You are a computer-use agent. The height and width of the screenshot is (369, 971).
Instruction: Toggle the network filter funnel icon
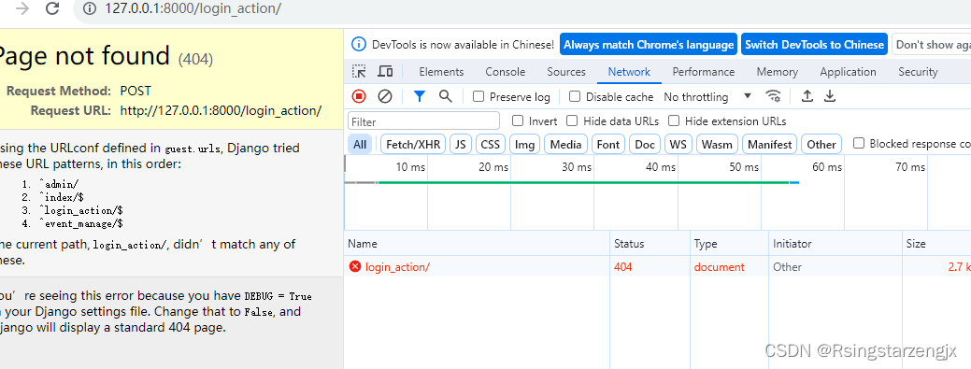[x=420, y=96]
